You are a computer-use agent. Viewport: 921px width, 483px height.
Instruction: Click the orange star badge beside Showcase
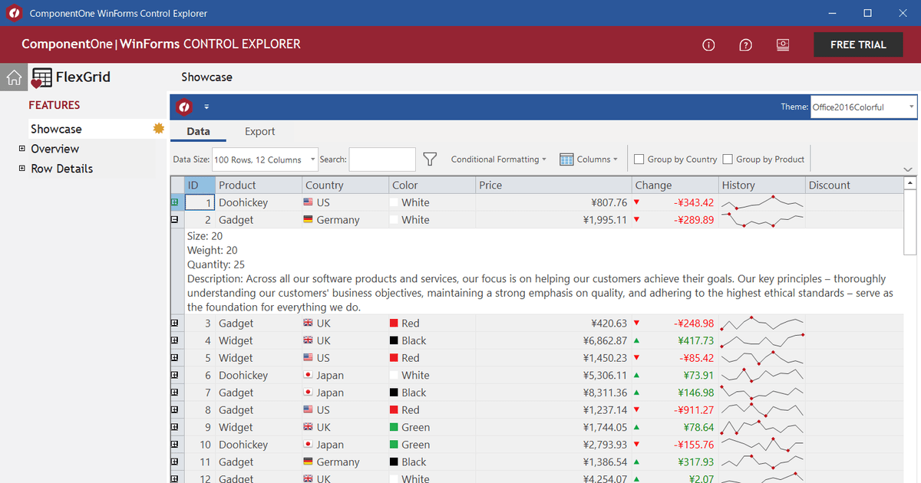160,128
